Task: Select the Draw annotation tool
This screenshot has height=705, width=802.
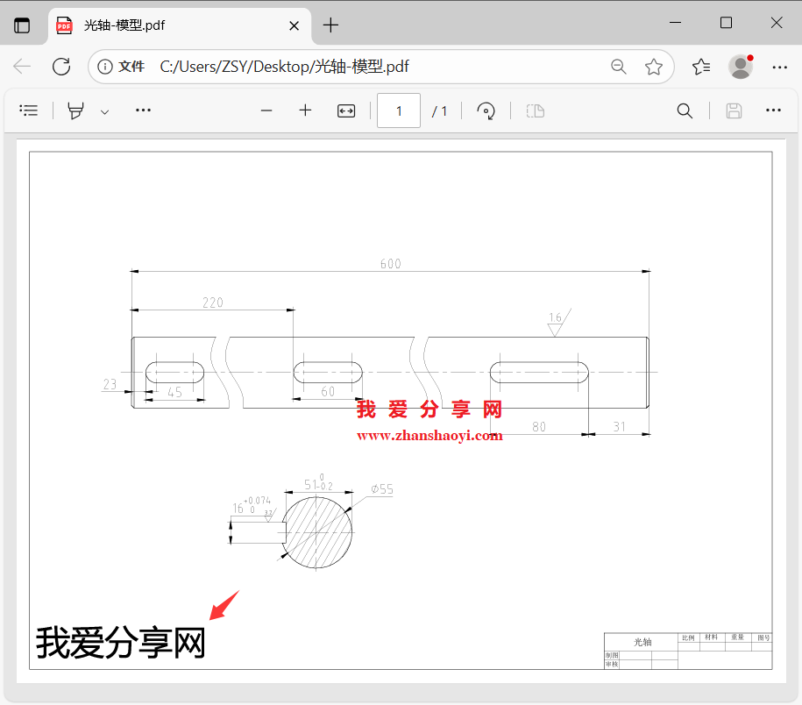Action: [75, 110]
